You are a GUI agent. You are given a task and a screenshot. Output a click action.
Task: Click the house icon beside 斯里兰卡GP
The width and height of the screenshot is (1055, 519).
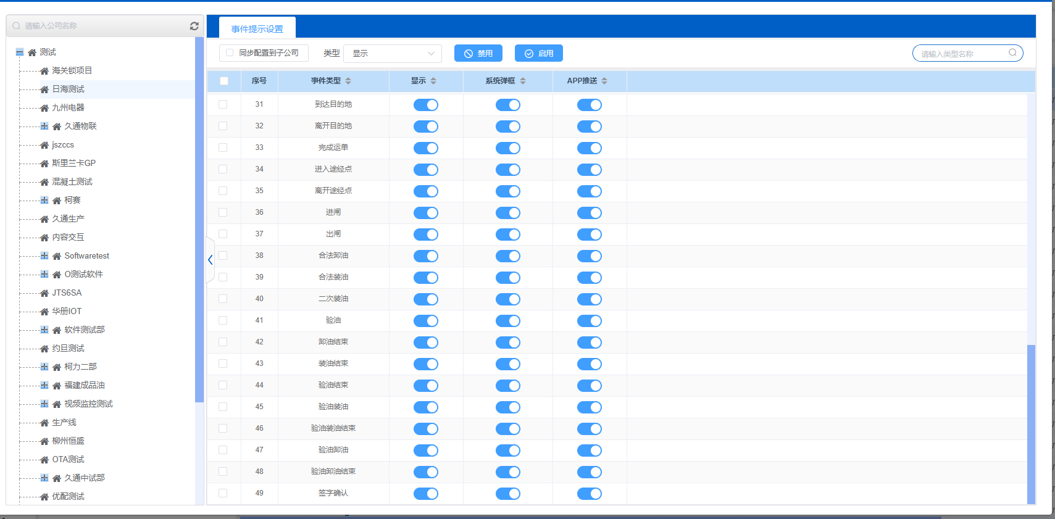click(44, 164)
